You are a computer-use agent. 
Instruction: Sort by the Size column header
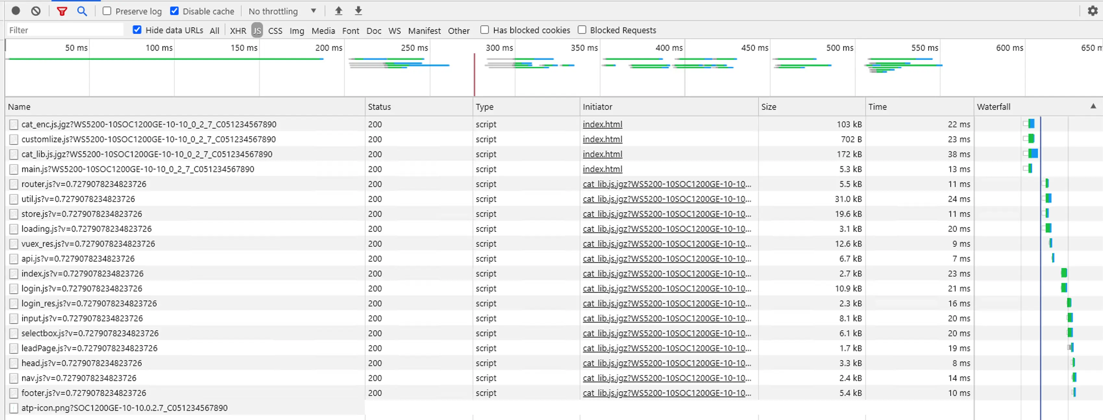point(769,106)
